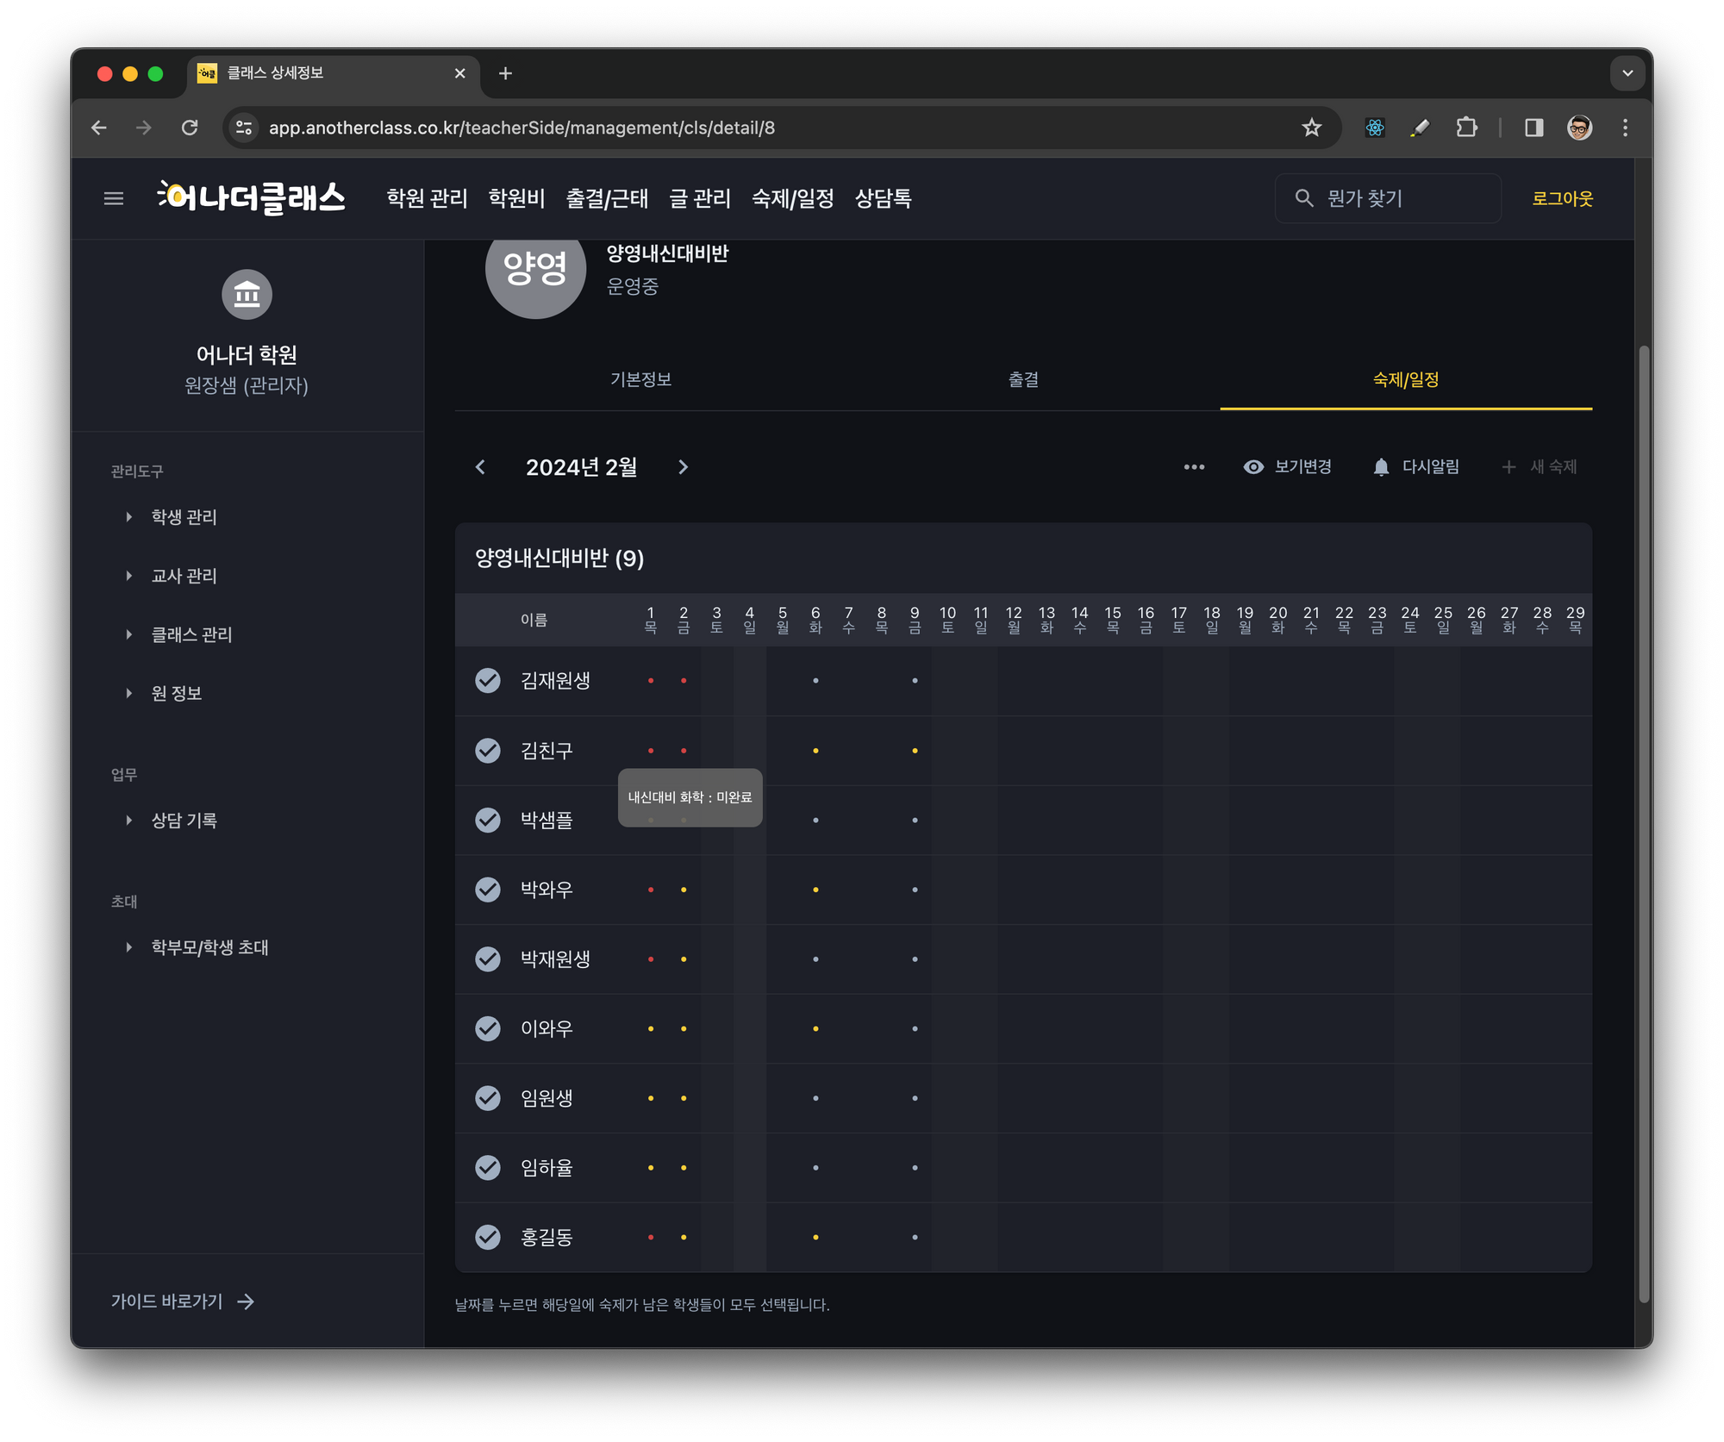Uncheck student 김친구
This screenshot has width=1724, height=1442.
point(488,751)
